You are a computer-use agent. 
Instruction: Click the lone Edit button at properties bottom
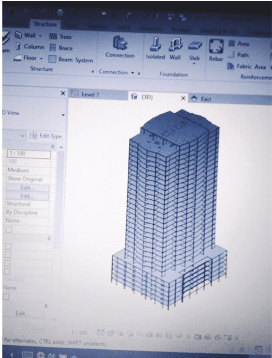tap(22, 314)
